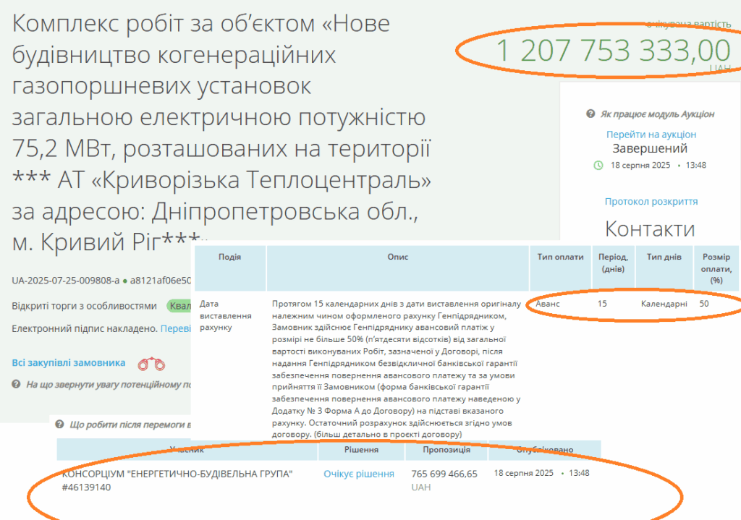Image resolution: width=741 pixels, height=520 pixels.
Task: Click the green clock icon by auction date
Action: click(598, 165)
